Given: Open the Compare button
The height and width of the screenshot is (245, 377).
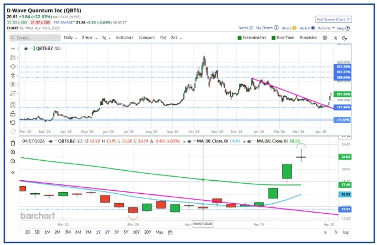Looking at the screenshot, I should [x=147, y=38].
